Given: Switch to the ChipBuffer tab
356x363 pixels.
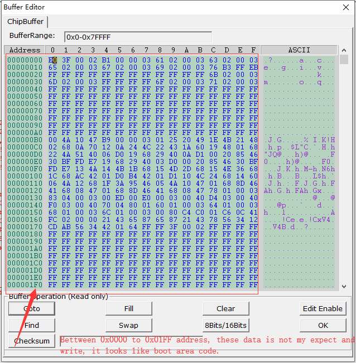Looking at the screenshot, I should [x=25, y=22].
